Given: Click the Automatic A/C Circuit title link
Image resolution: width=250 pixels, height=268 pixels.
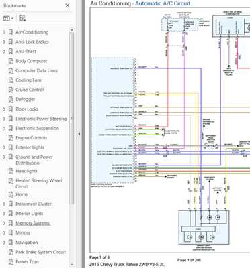Looking at the screenshot, I should click(x=163, y=3).
